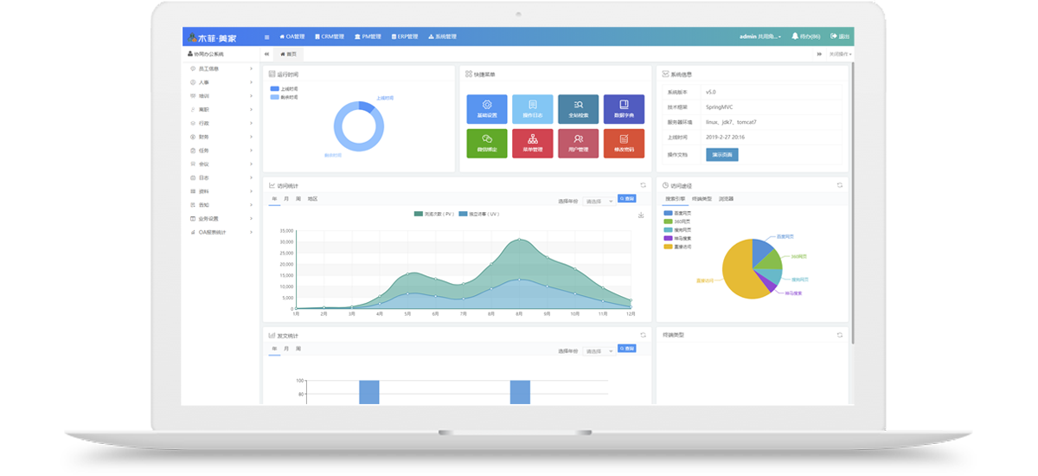Open the 操作日志 operation log tile

(x=532, y=108)
